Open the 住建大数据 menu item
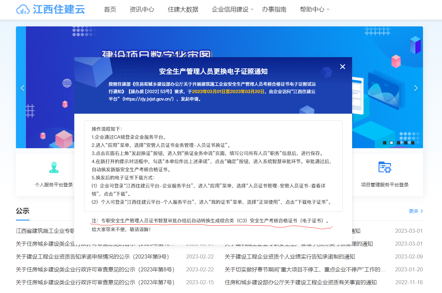The image size is (442, 293). [x=183, y=9]
